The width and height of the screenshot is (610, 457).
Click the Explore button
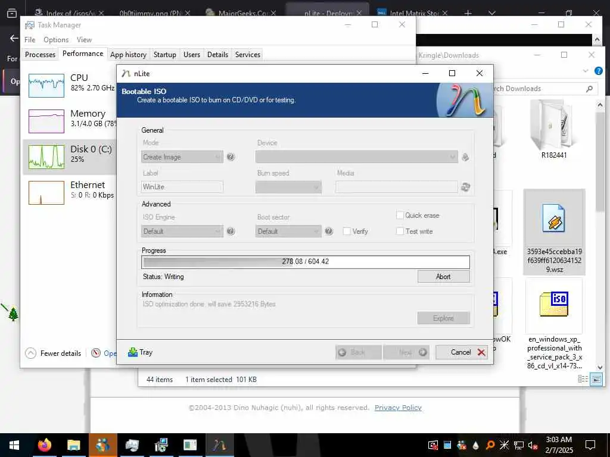(443, 318)
